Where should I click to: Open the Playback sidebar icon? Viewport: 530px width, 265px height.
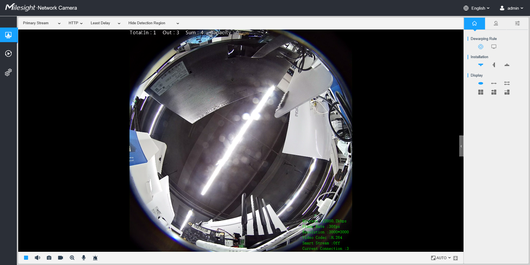(x=9, y=53)
